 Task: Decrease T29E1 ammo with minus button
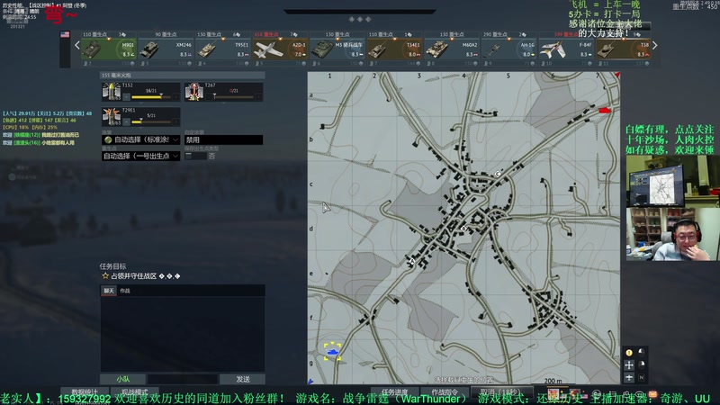[x=127, y=122]
